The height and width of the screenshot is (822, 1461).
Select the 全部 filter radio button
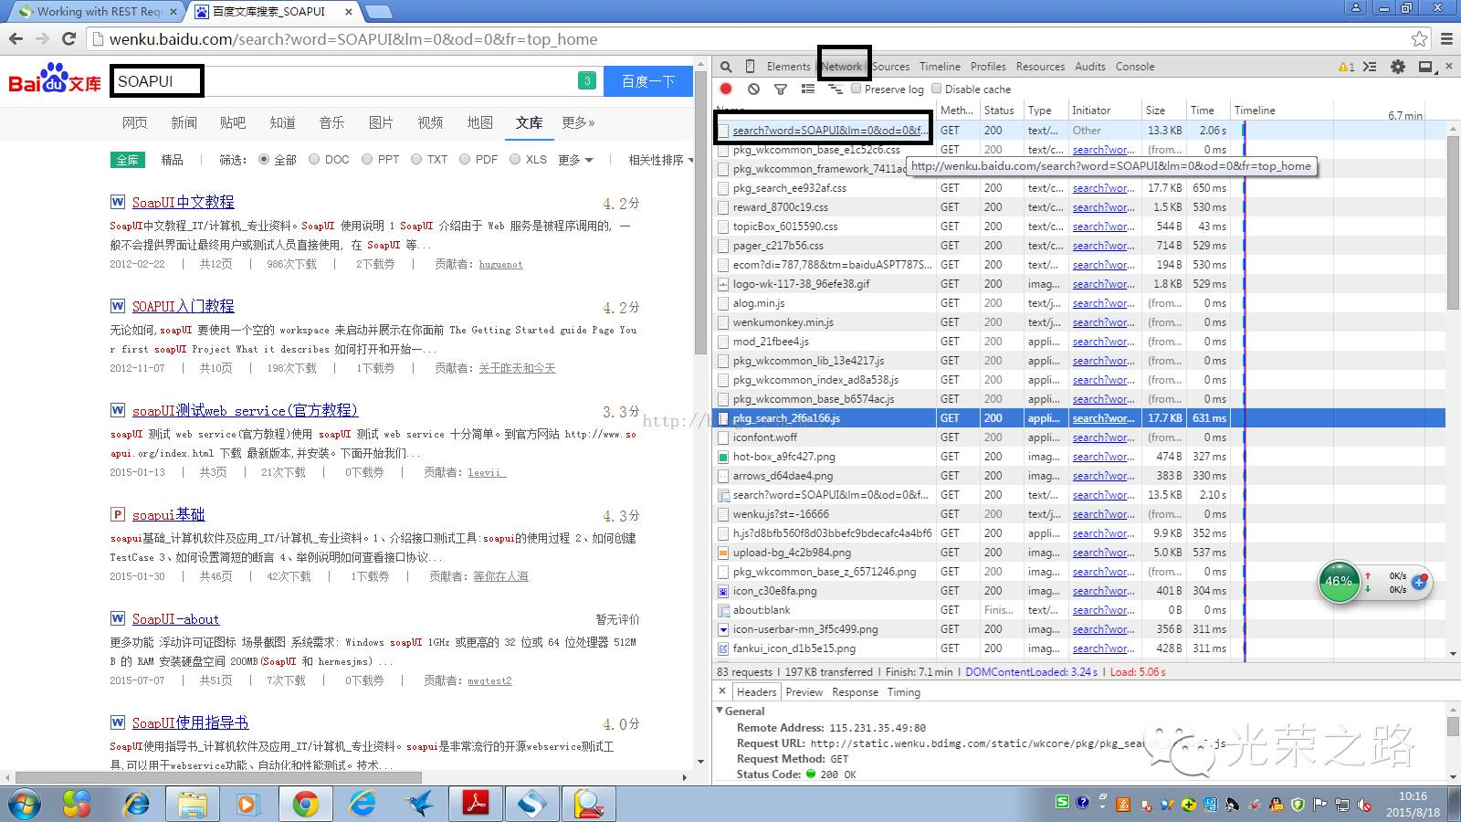(x=264, y=159)
